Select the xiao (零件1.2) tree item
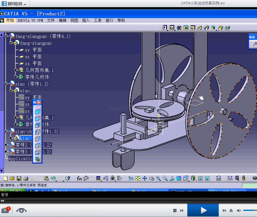The height and width of the screenshot is (217, 257). pos(32,84)
